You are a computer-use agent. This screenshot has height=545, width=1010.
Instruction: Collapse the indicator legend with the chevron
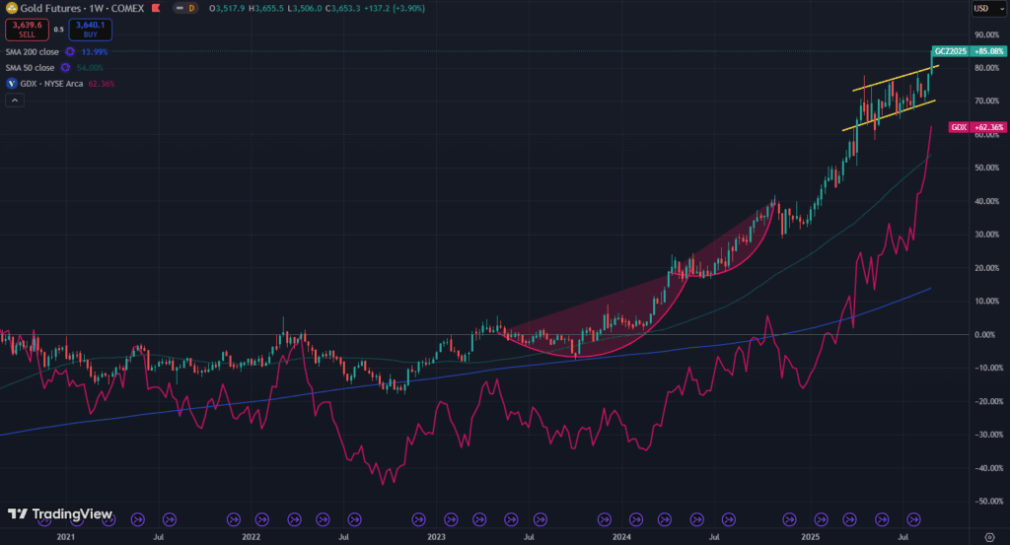click(14, 101)
